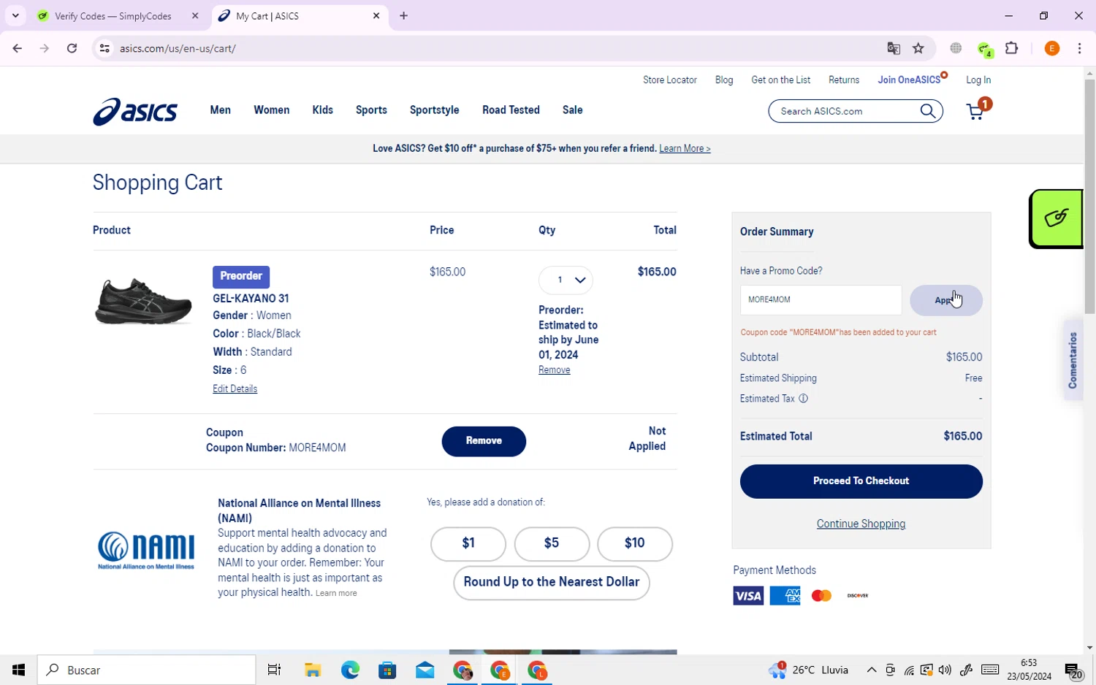The height and width of the screenshot is (685, 1096).
Task: Reload the page
Action: coord(72,48)
